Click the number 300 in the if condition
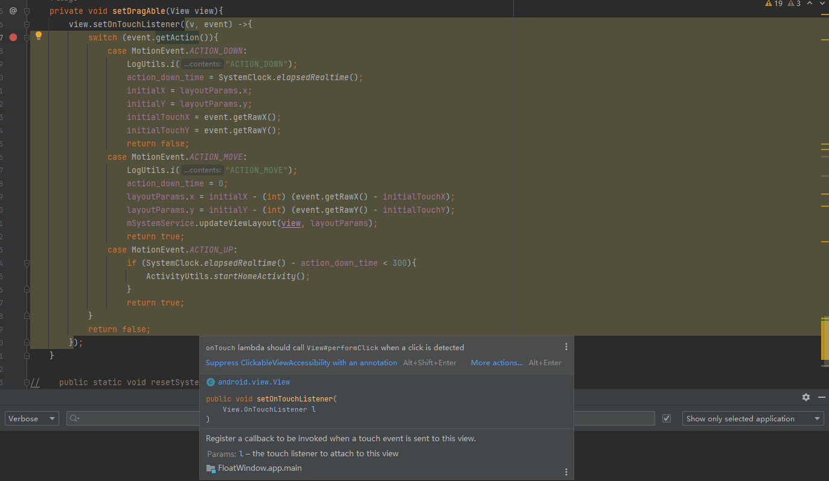This screenshot has height=481, width=829. pos(400,263)
